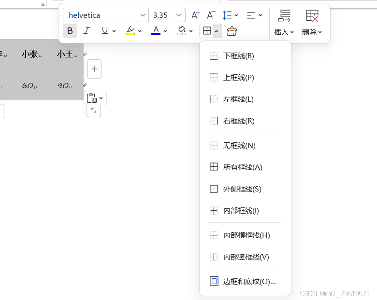Screen dimensions: 377x300
Task: Click the paste options clipboard icon
Action: 92,98
